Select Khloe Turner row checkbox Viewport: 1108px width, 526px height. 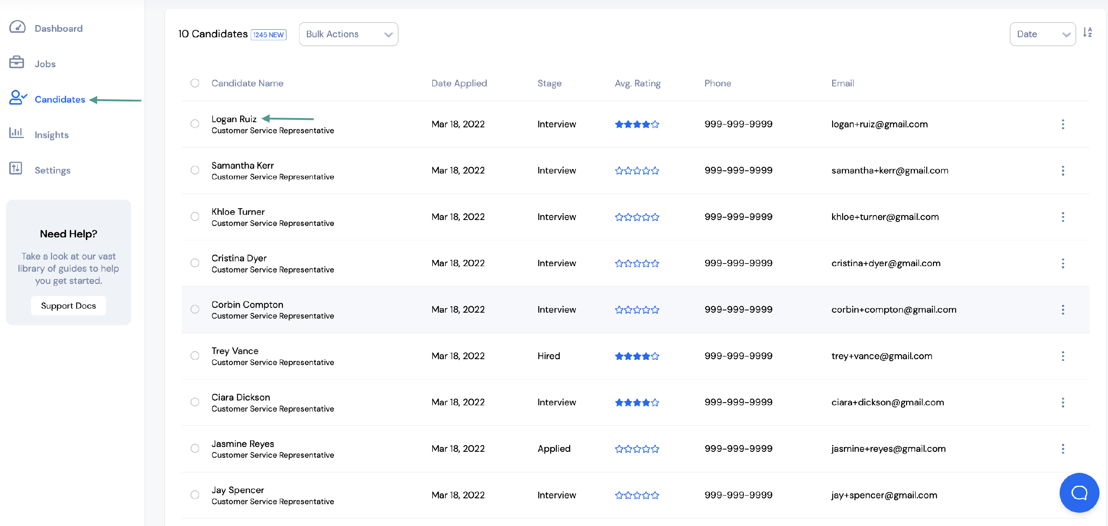pyautogui.click(x=195, y=217)
